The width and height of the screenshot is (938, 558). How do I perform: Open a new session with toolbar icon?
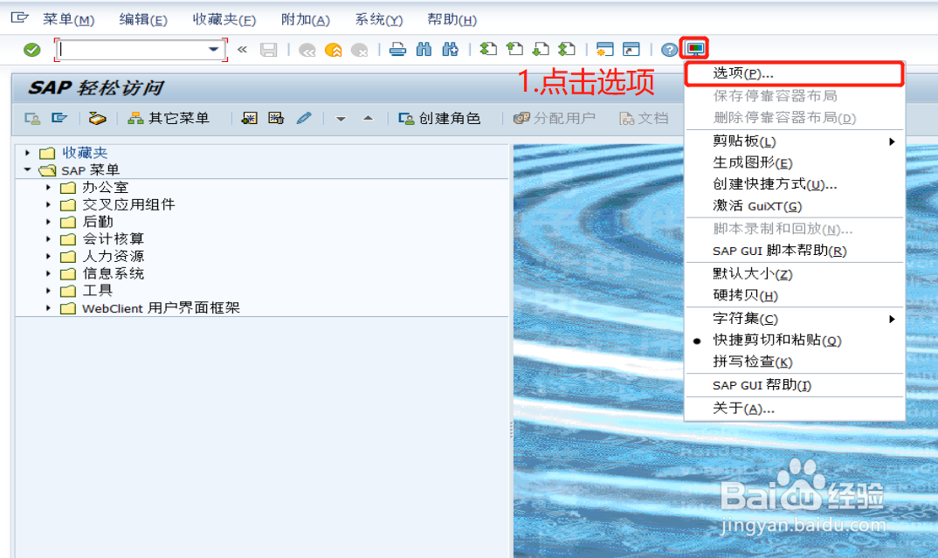click(x=604, y=49)
